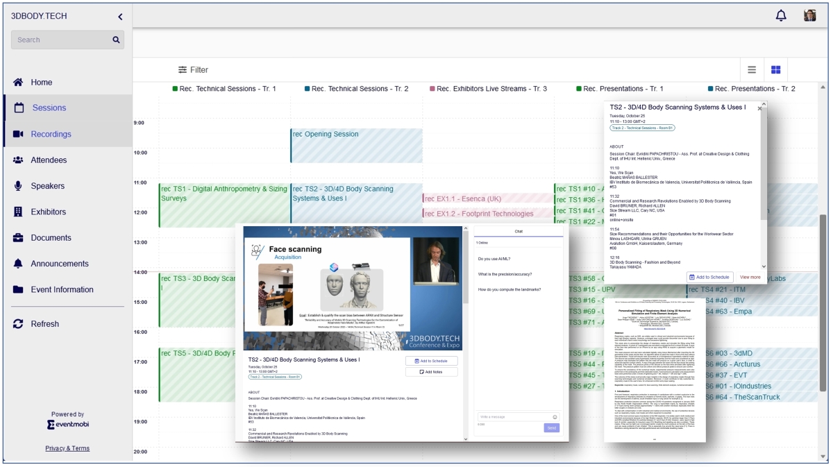The height and width of the screenshot is (467, 833).
Task: Open the Filter options
Action: (x=193, y=70)
